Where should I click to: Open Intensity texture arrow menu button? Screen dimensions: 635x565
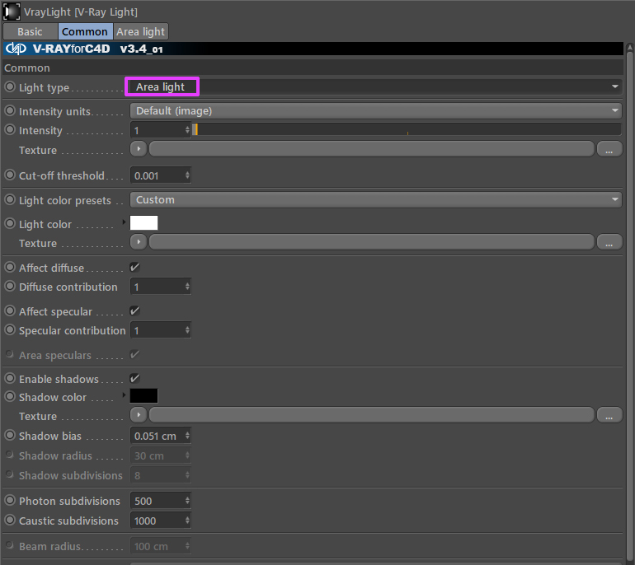pos(139,149)
